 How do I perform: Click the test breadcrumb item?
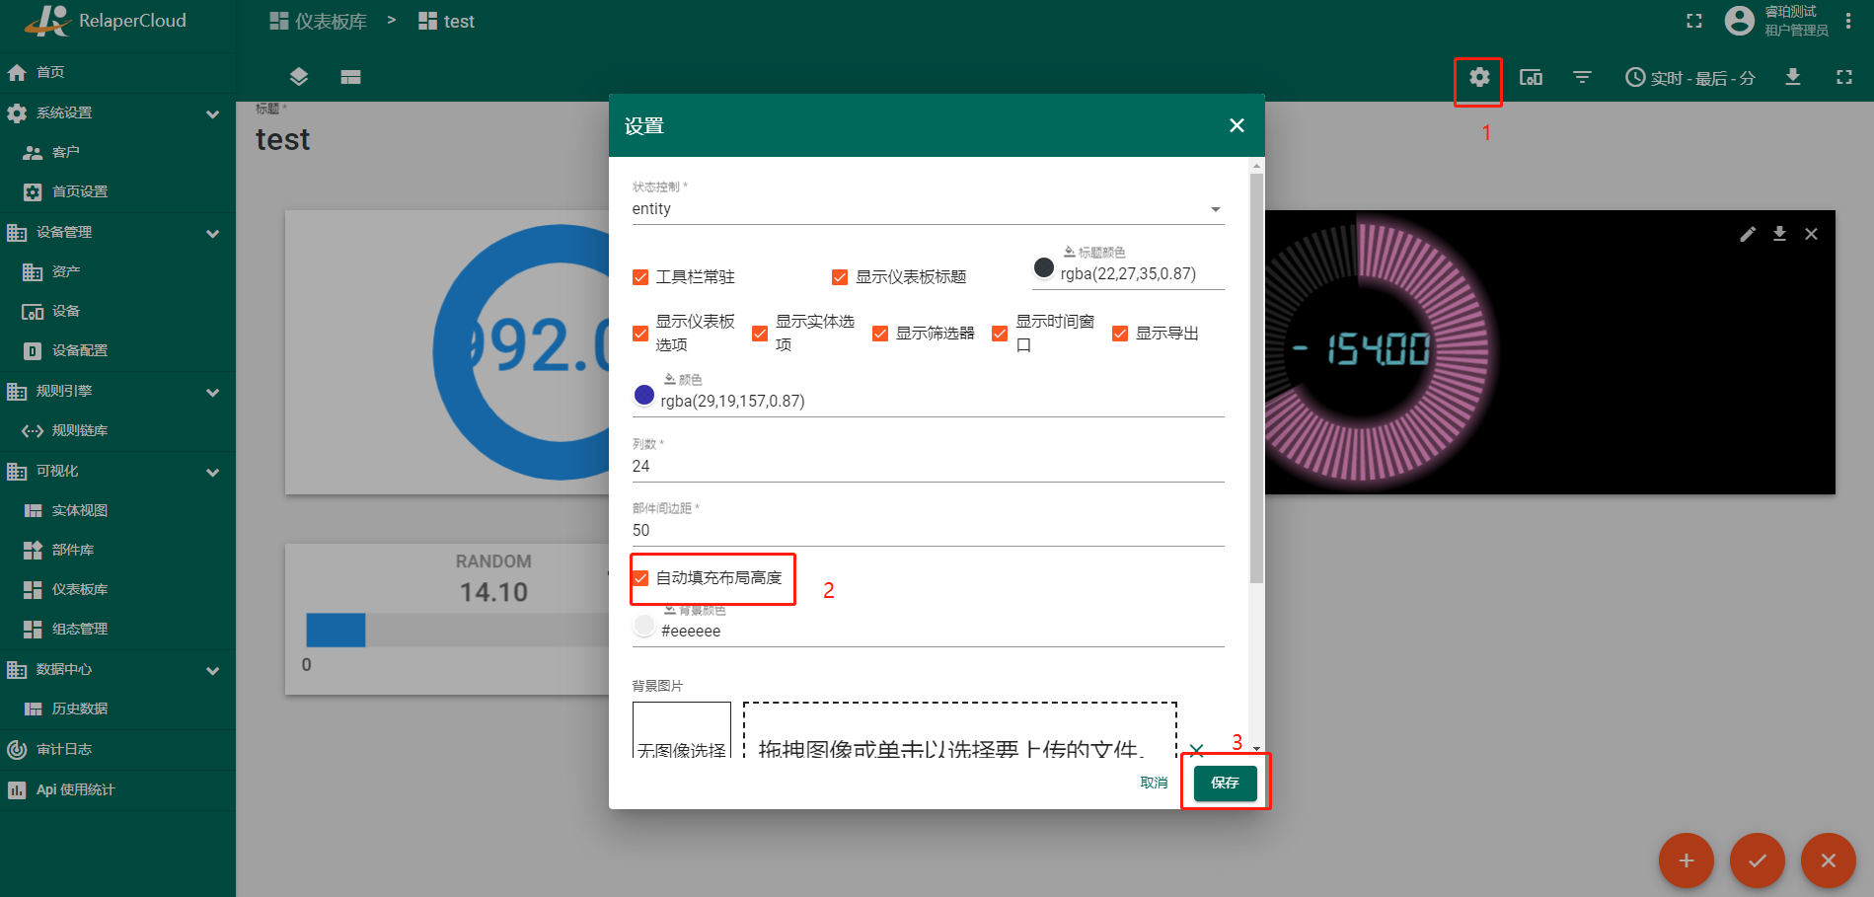tap(446, 21)
